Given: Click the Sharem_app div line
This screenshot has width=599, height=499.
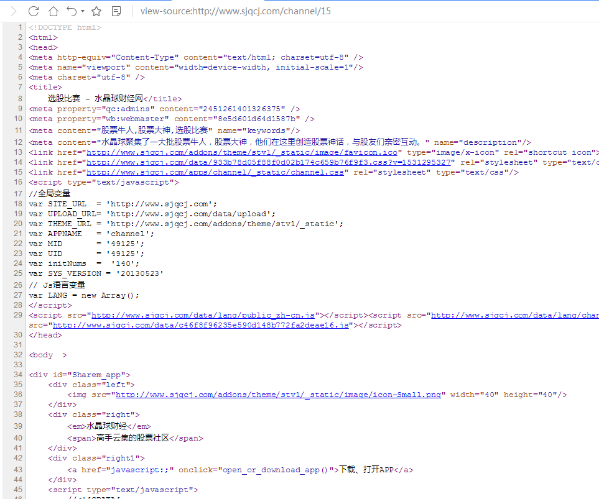Looking at the screenshot, I should coord(80,375).
